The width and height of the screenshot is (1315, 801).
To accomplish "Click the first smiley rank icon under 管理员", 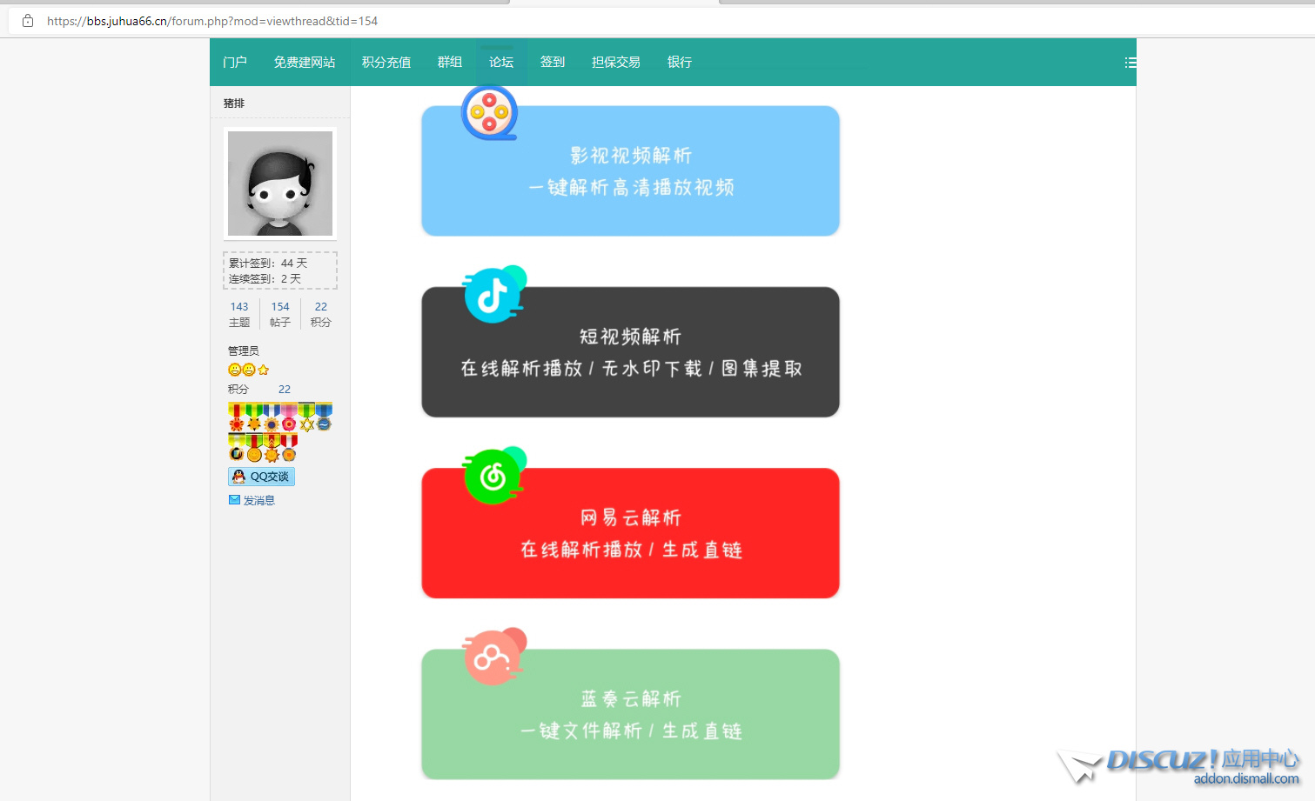I will pyautogui.click(x=234, y=370).
